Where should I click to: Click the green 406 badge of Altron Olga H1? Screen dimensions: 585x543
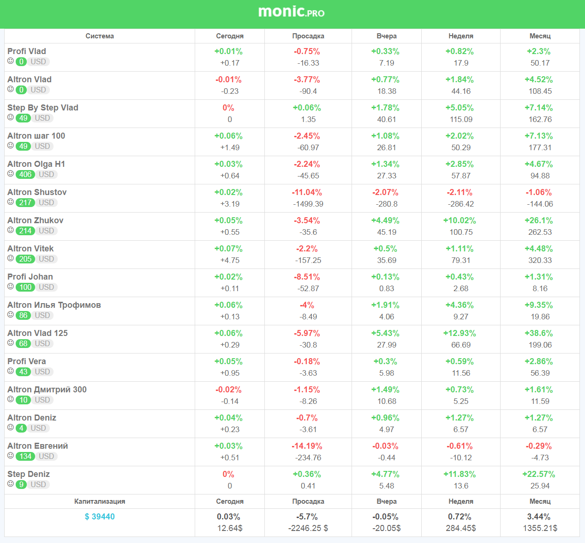click(x=25, y=174)
